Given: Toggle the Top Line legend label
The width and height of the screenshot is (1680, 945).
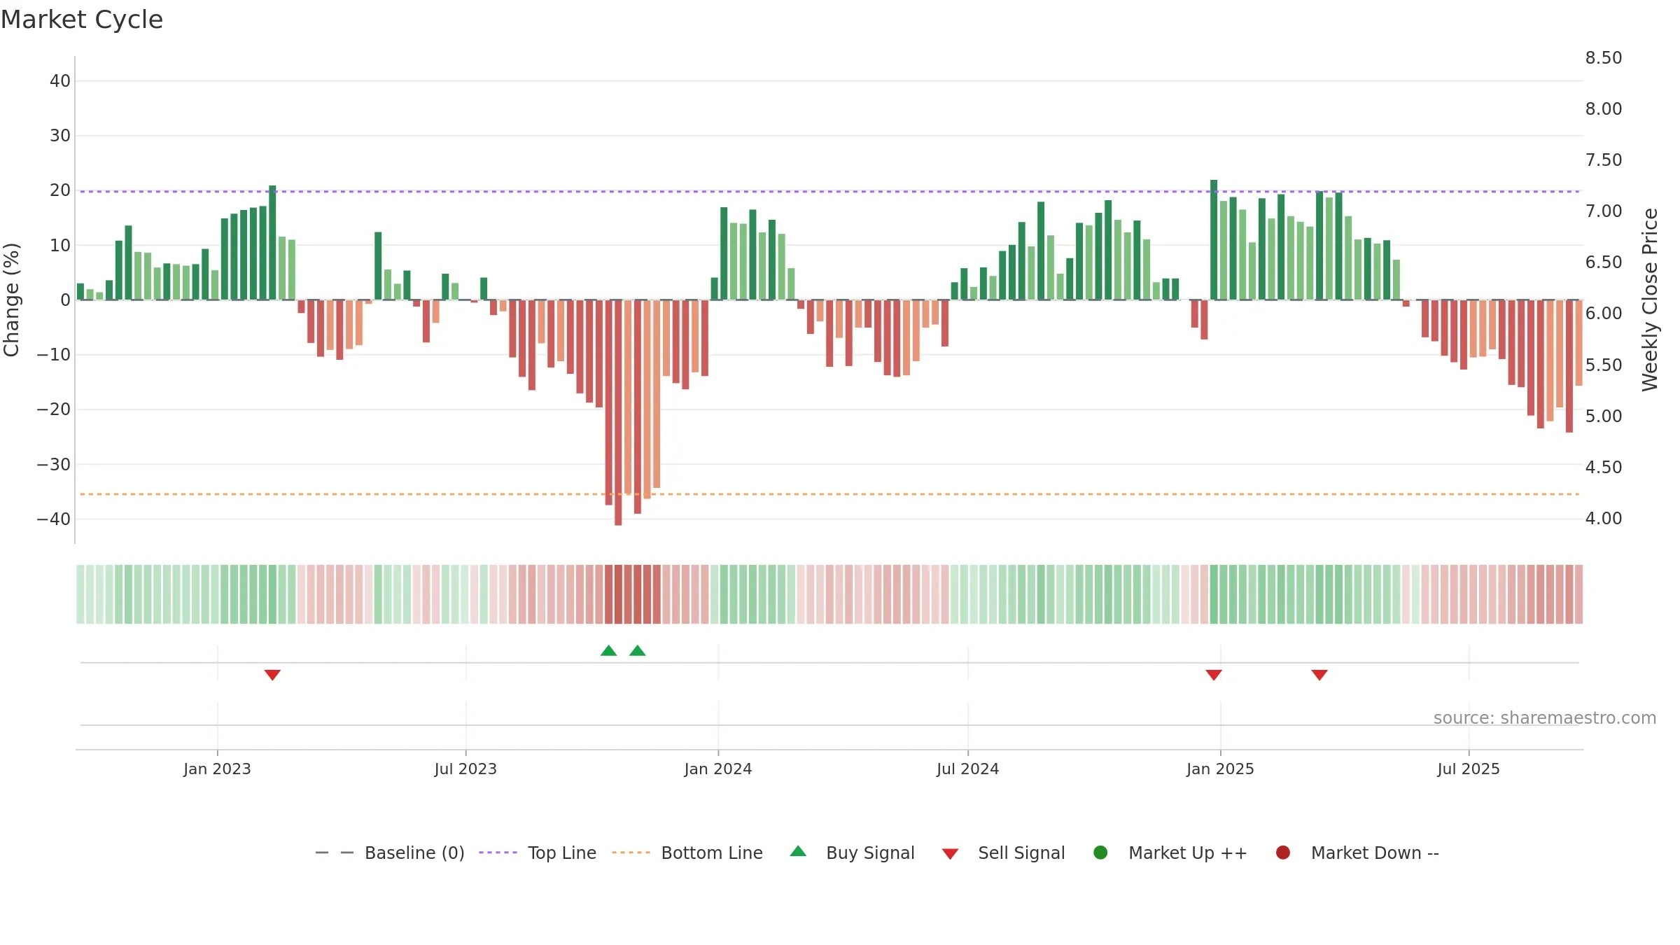Looking at the screenshot, I should (x=562, y=853).
